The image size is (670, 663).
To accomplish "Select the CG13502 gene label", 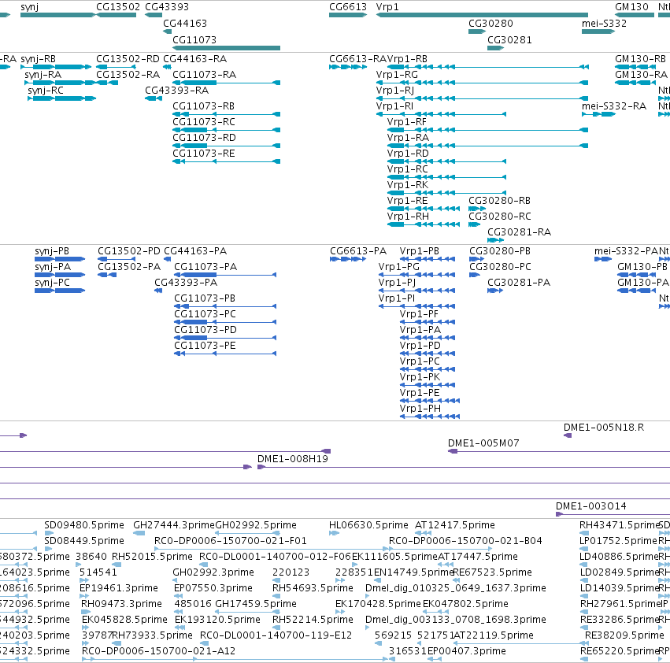I will pos(118,7).
